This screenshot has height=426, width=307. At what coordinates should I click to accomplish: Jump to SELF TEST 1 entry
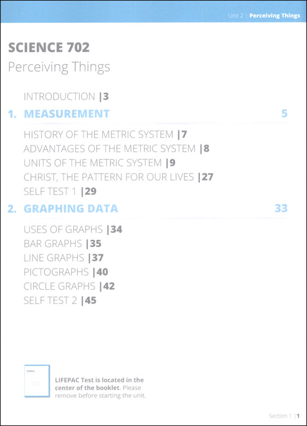[x=60, y=191]
